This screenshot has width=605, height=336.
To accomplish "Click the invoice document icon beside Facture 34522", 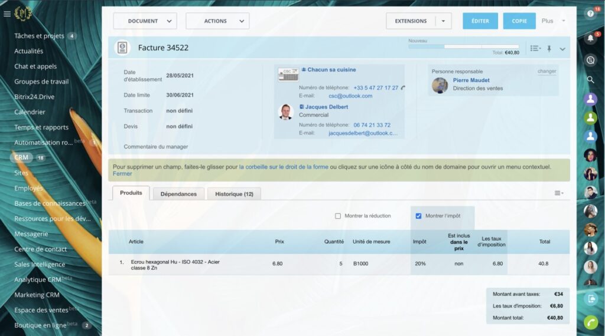I will point(122,48).
